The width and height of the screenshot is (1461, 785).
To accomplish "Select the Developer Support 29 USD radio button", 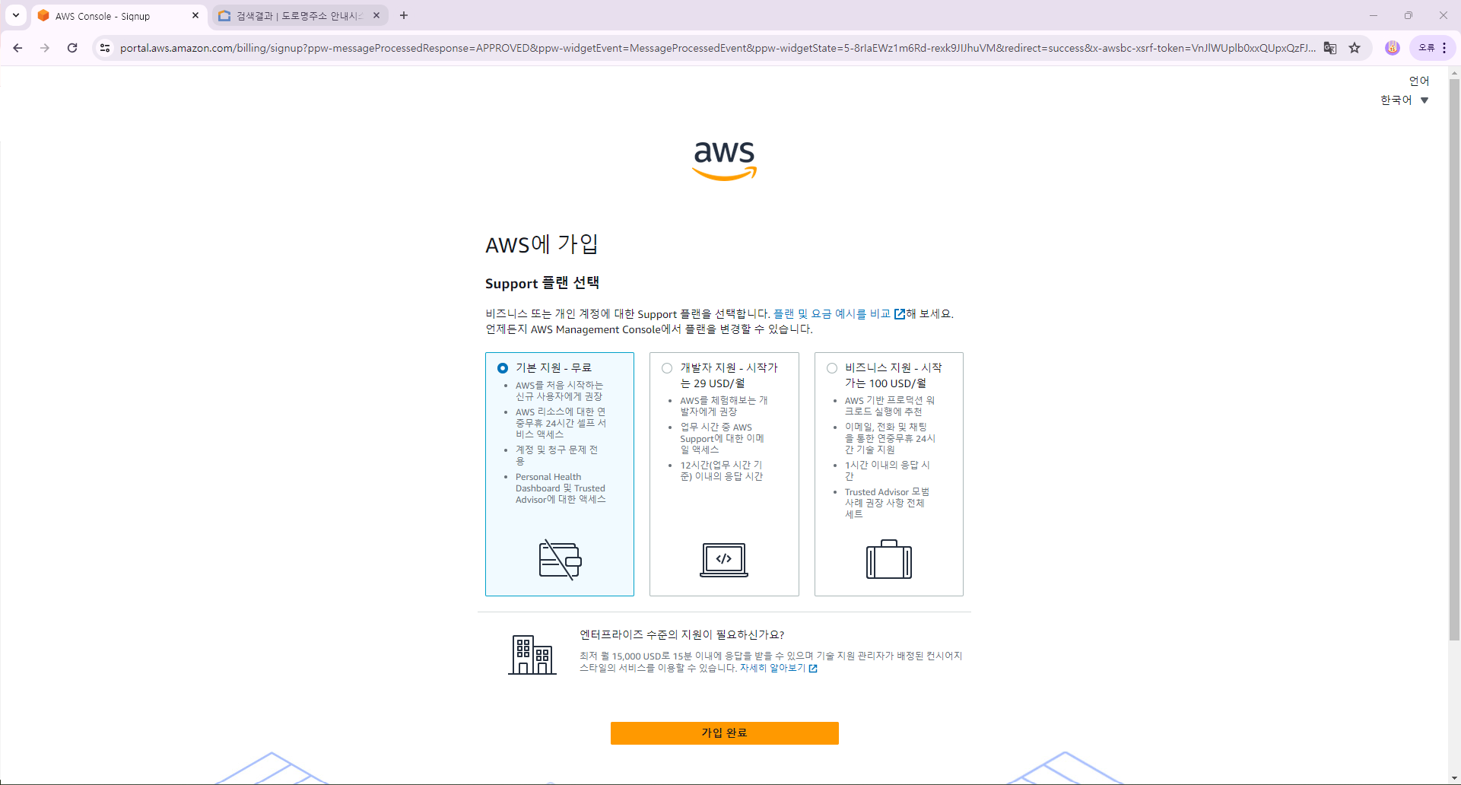I will tap(667, 368).
